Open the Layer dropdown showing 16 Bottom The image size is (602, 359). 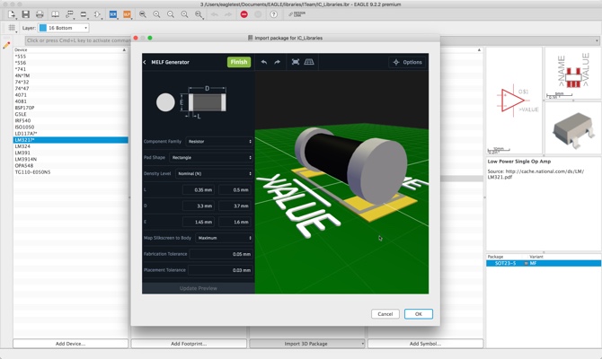click(64, 28)
